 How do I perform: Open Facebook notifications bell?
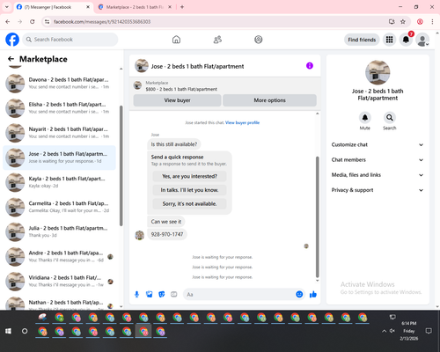(x=406, y=40)
